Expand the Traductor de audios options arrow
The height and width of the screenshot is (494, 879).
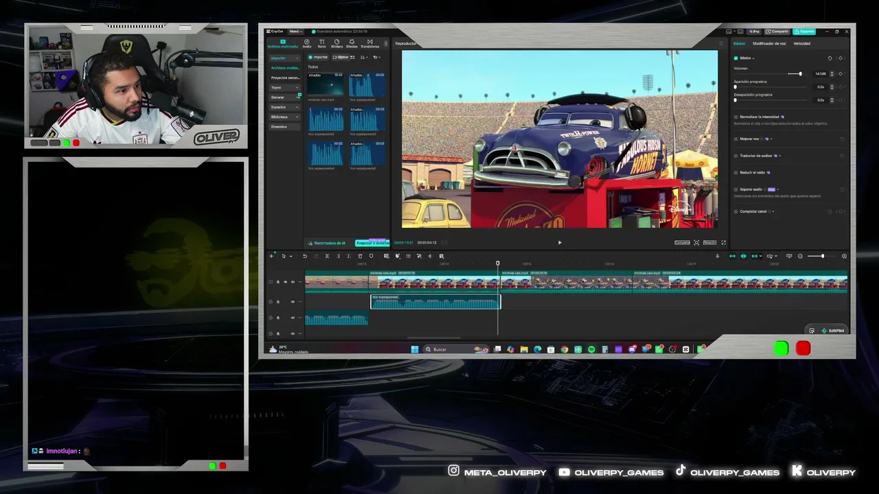point(780,156)
